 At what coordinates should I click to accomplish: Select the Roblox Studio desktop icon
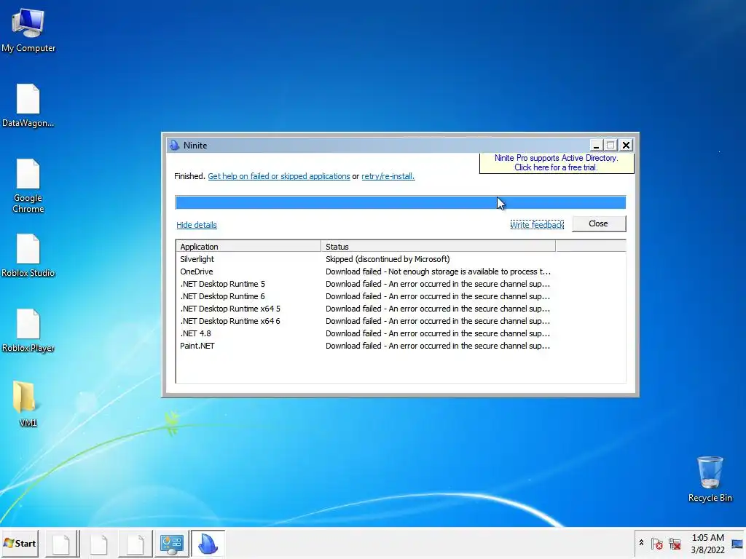(x=28, y=255)
